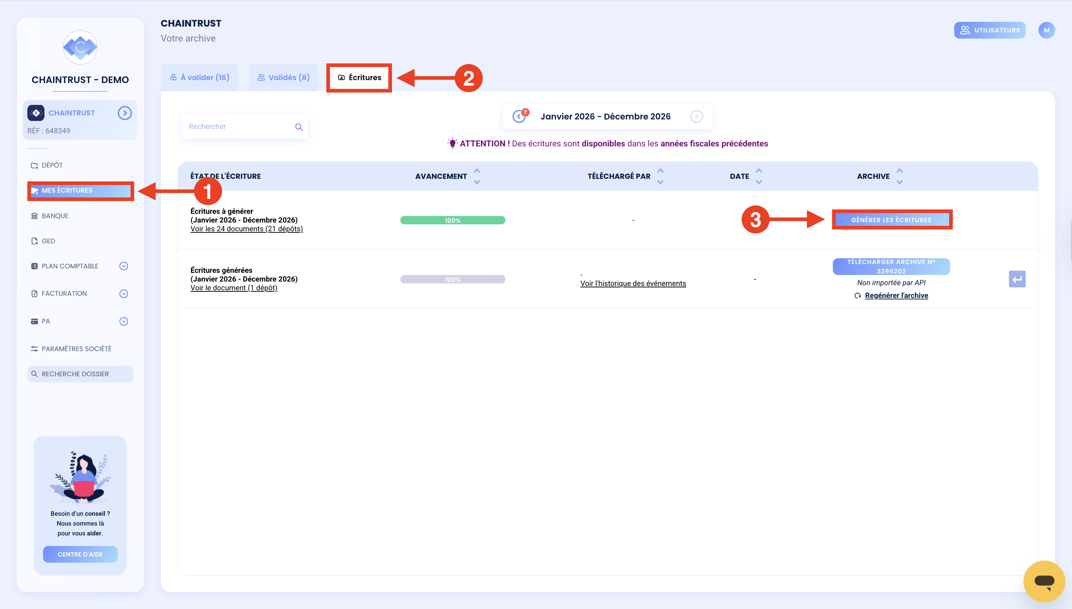The height and width of the screenshot is (609, 1072).
Task: Click the Janvier 2026 - Décembre 2026 period label
Action: click(x=605, y=116)
